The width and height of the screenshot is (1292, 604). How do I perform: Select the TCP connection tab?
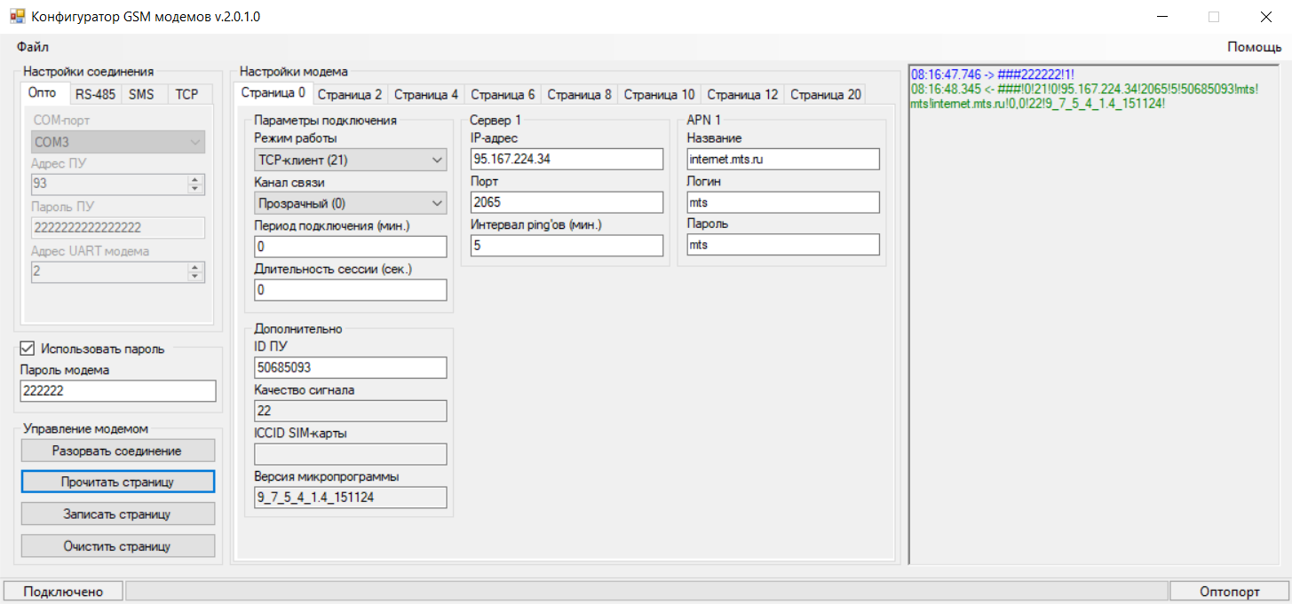[x=186, y=93]
